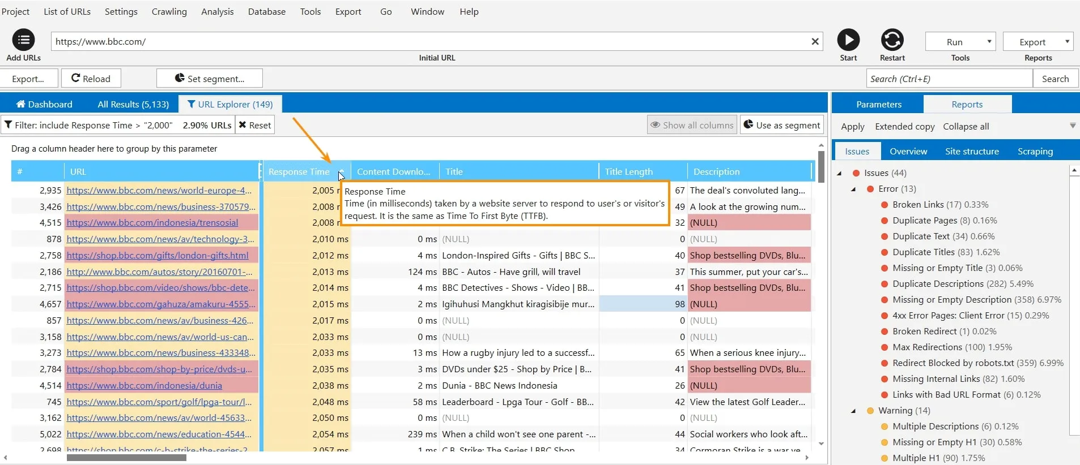Open the Export reports dropdown
Image resolution: width=1080 pixels, height=465 pixels.
(x=1038, y=42)
